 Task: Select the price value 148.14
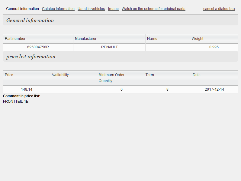coord(27,89)
